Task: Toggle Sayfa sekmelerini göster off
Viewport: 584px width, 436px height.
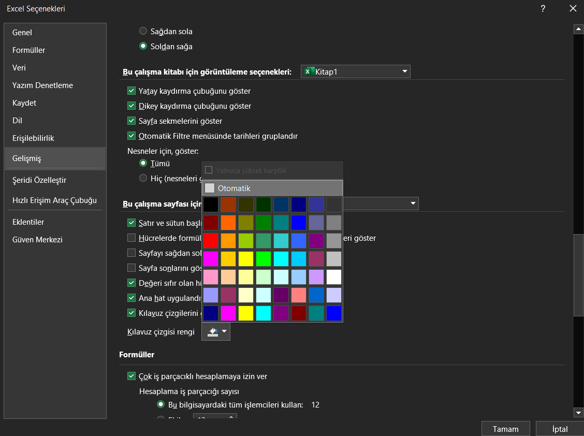Action: coord(132,121)
